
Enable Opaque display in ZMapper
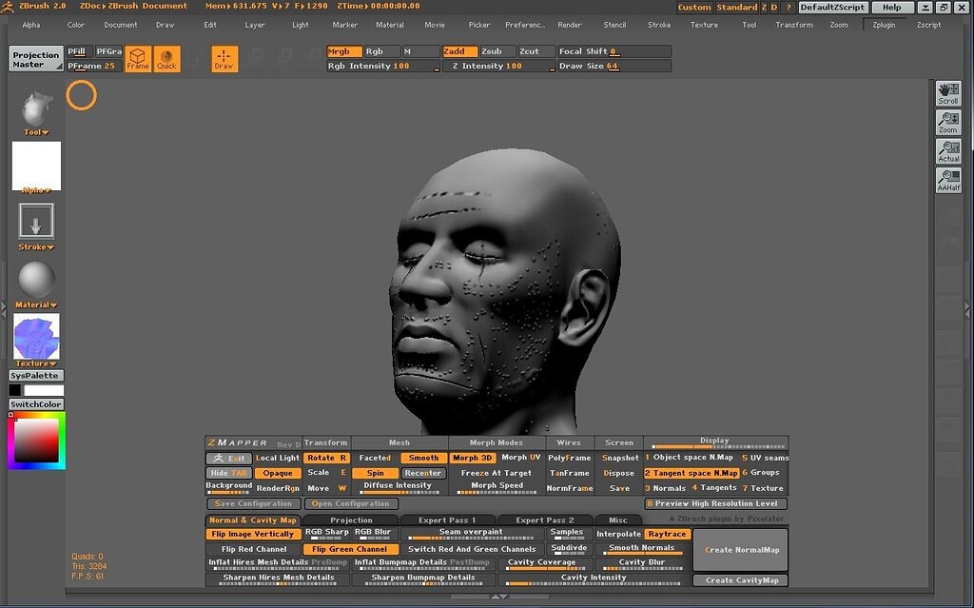click(277, 472)
